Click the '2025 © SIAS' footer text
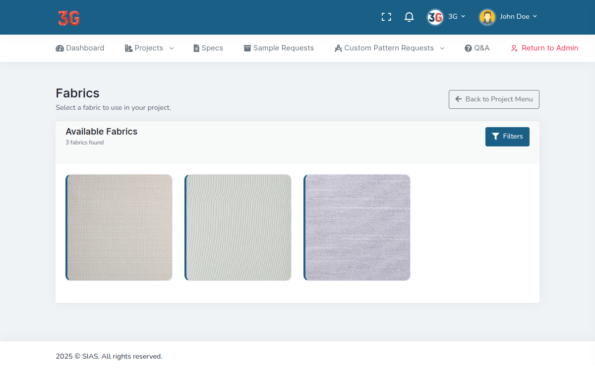Screen dimensions: 595x371 [109, 356]
